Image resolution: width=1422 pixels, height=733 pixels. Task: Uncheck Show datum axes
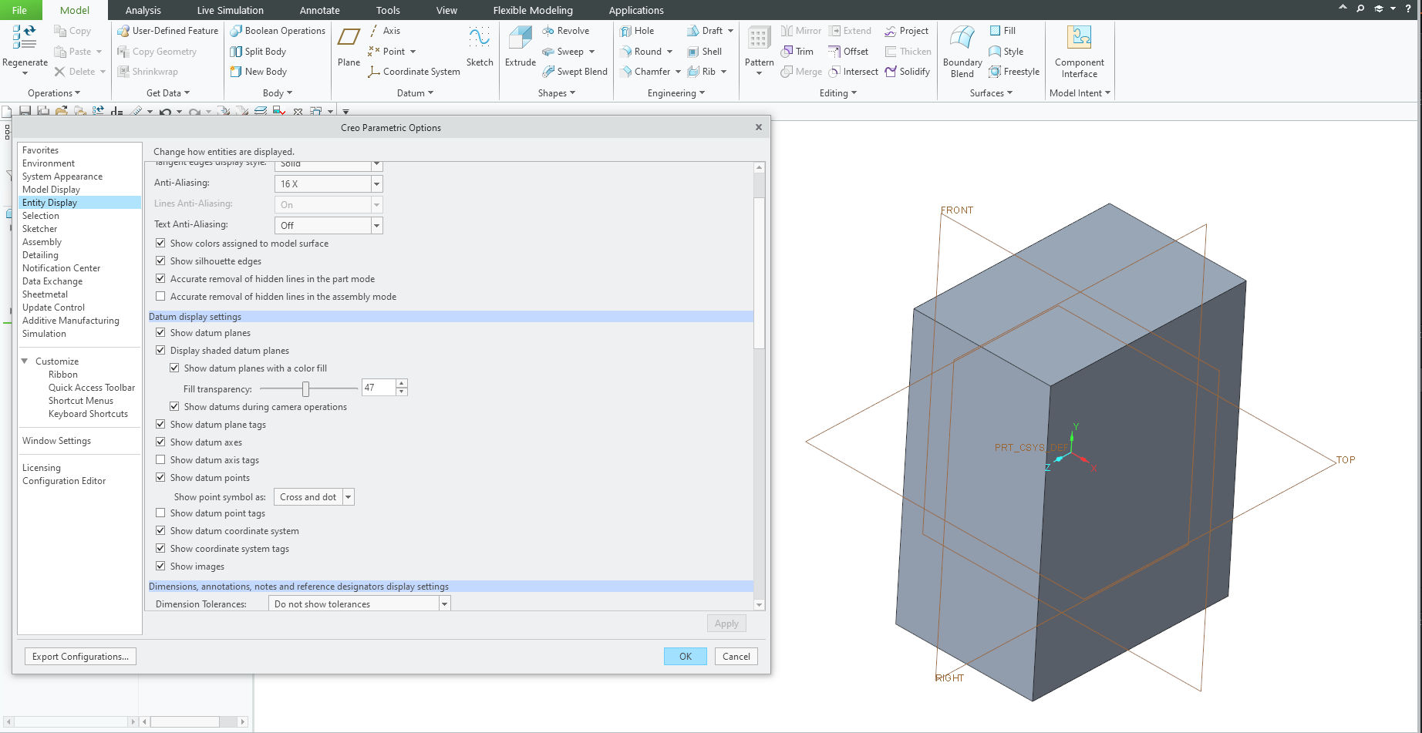(160, 442)
